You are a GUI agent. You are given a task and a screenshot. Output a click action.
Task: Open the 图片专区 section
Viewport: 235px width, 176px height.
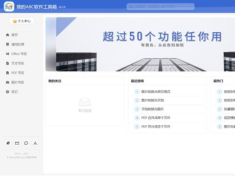click(15, 82)
